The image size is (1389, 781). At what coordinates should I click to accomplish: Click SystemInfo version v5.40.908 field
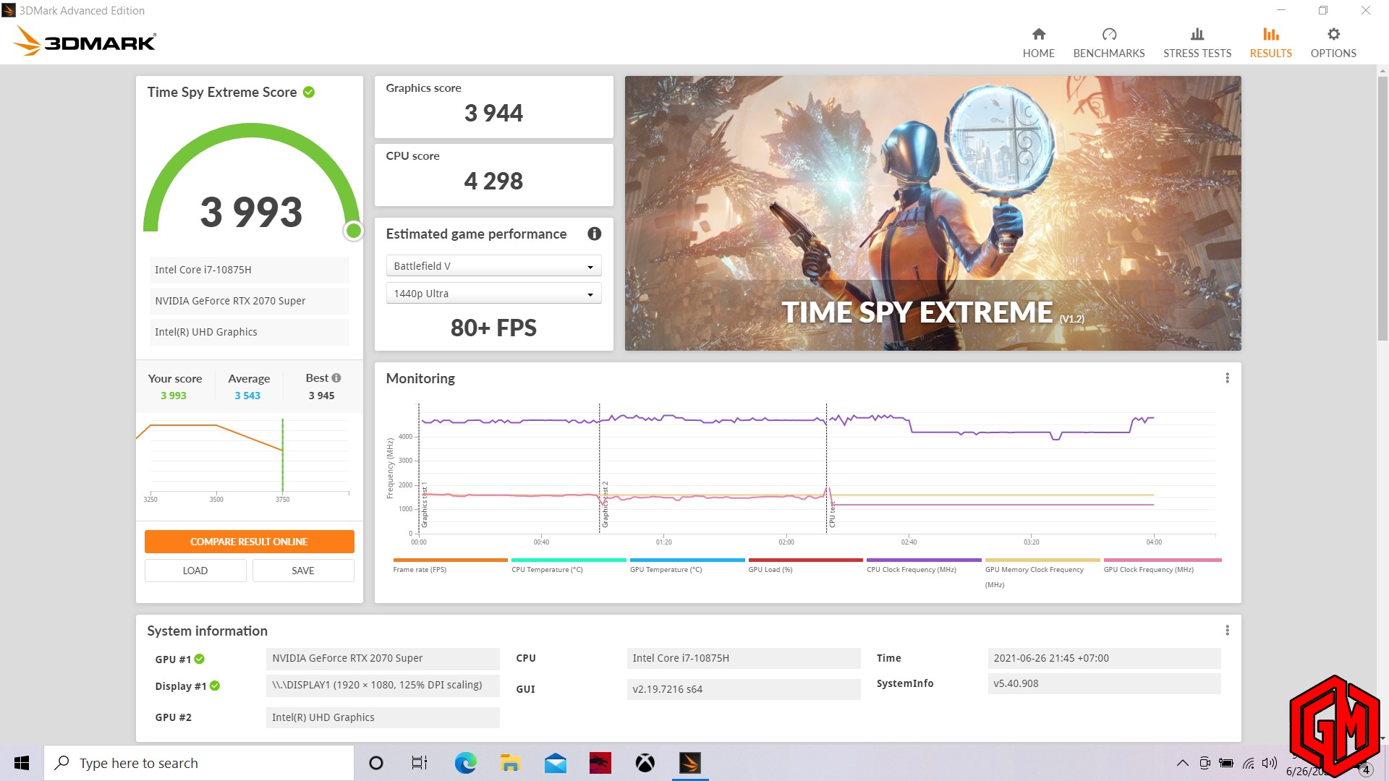click(1104, 683)
